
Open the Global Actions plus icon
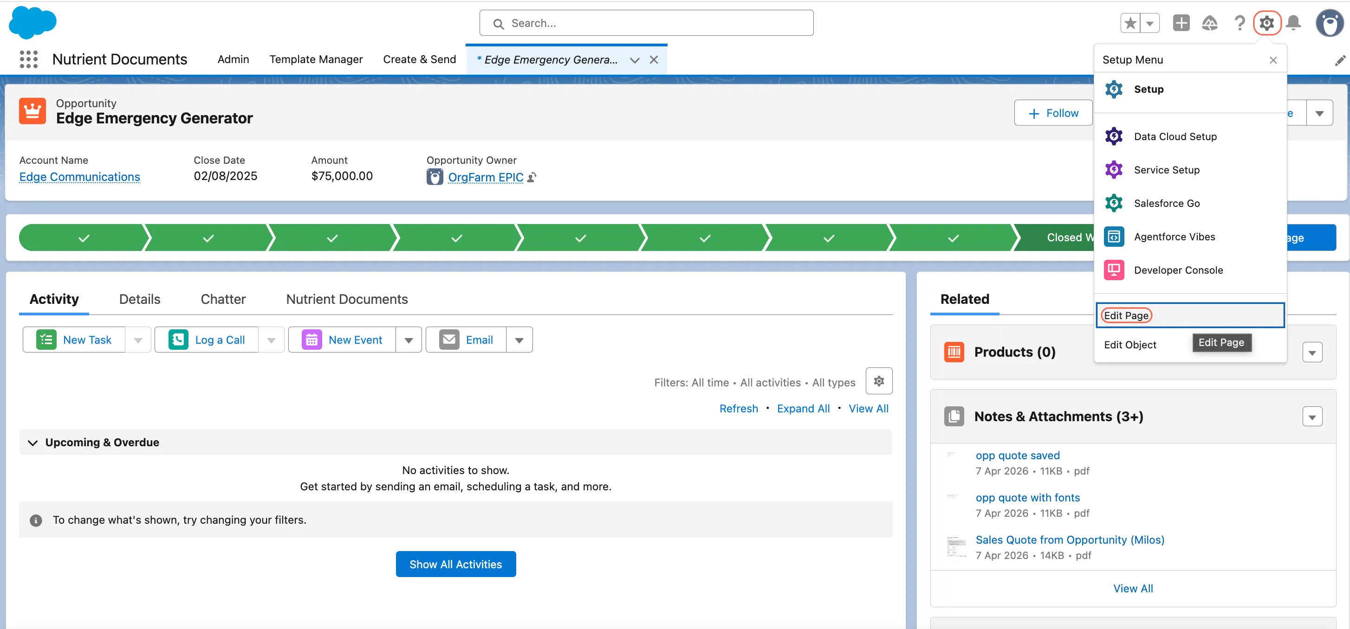(1181, 23)
